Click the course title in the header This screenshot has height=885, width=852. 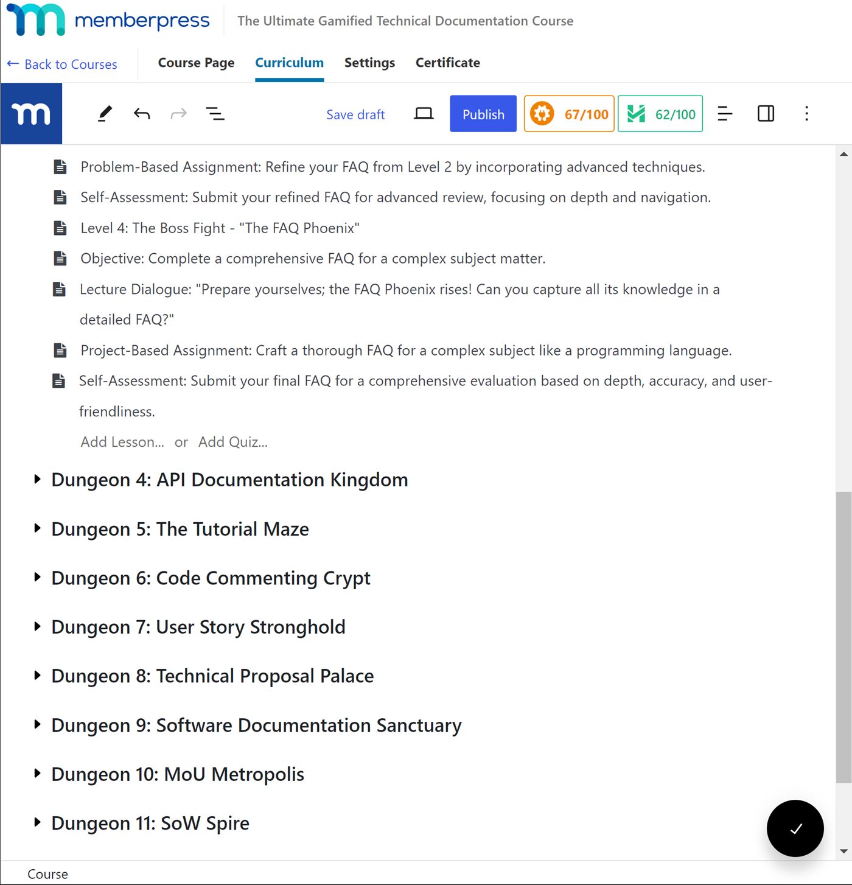[x=405, y=21]
